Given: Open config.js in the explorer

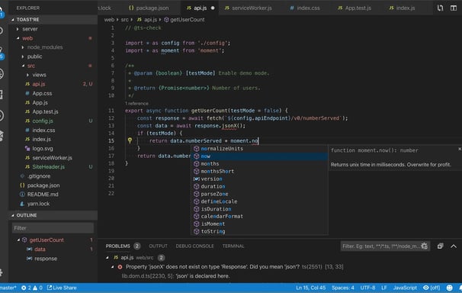Looking at the screenshot, I should coord(43,121).
